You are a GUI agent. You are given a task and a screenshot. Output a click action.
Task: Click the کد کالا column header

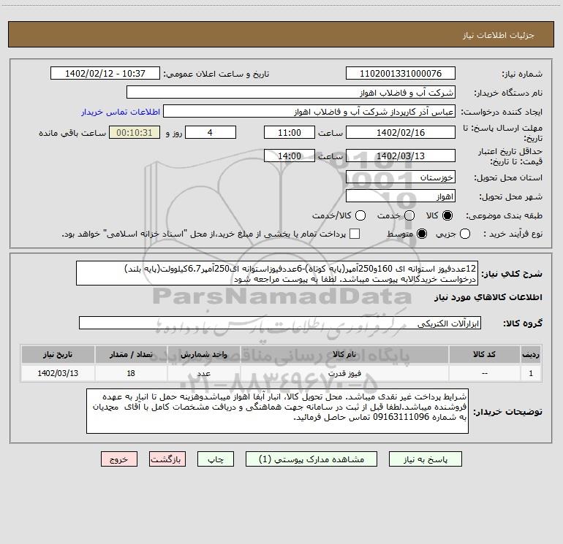[484, 354]
